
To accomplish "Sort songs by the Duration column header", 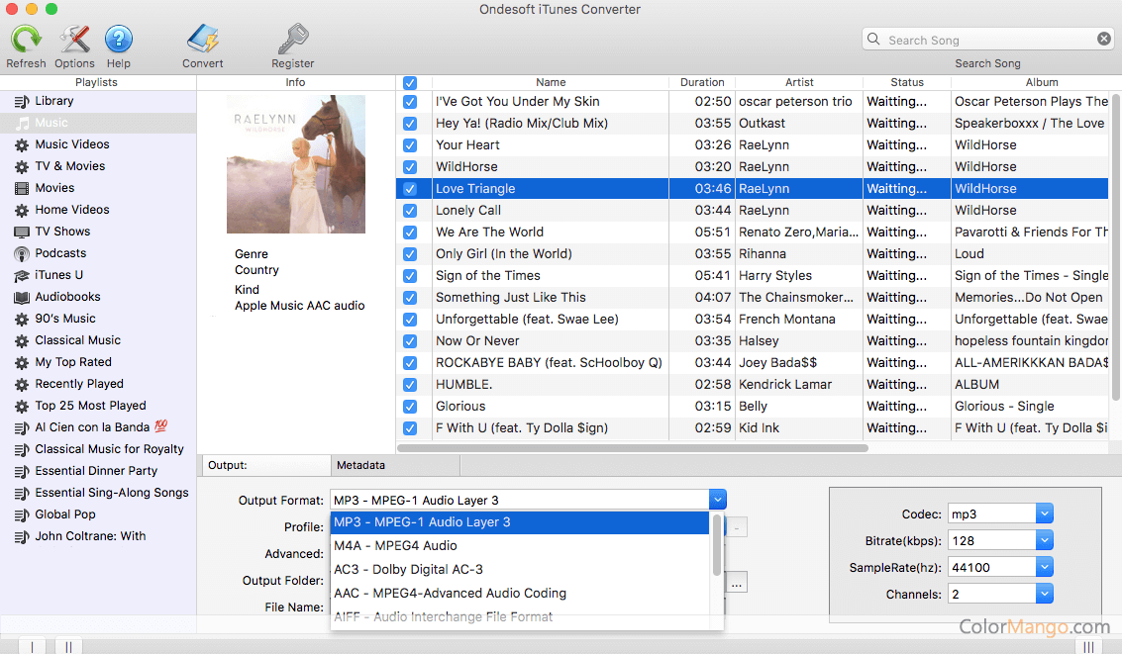I will 702,82.
